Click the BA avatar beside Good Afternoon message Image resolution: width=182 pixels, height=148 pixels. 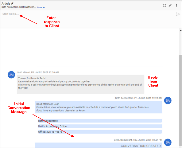tap(168, 100)
